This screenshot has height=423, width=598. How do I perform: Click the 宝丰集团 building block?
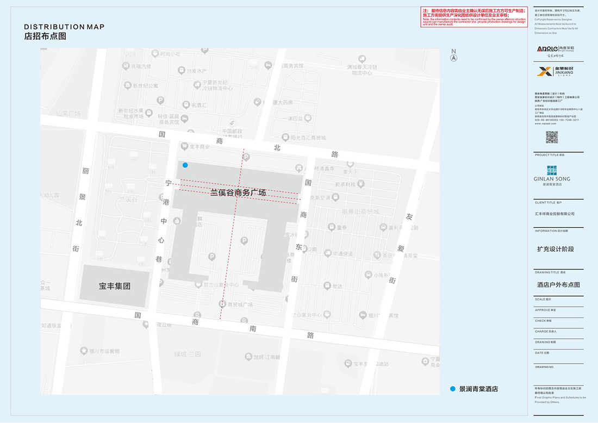click(x=115, y=286)
